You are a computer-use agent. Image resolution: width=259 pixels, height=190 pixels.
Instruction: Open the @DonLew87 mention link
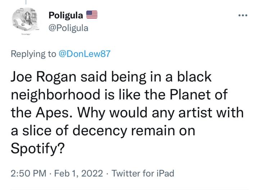83,54
